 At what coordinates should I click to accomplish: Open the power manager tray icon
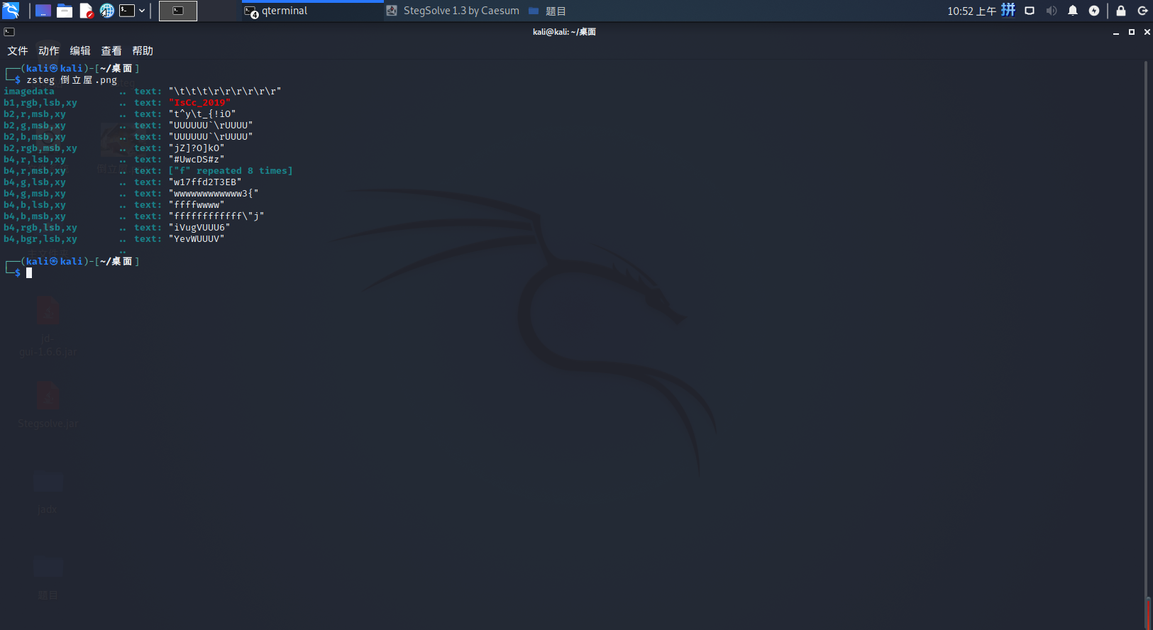click(x=1094, y=11)
